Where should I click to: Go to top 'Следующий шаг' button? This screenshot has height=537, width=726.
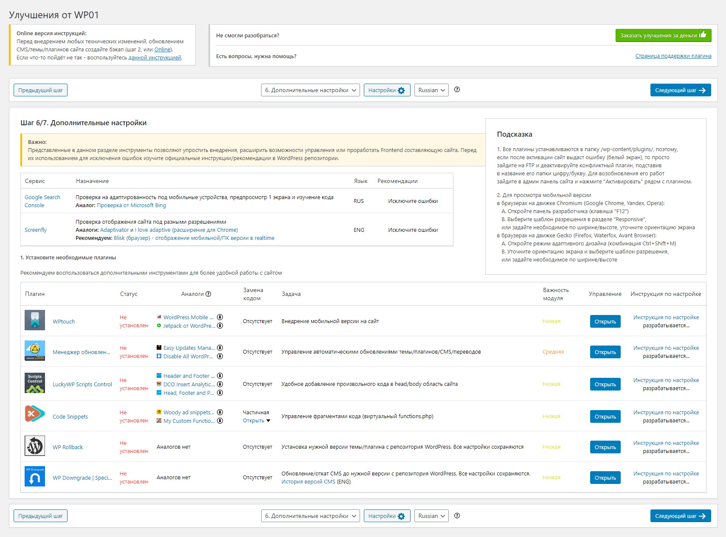[681, 90]
